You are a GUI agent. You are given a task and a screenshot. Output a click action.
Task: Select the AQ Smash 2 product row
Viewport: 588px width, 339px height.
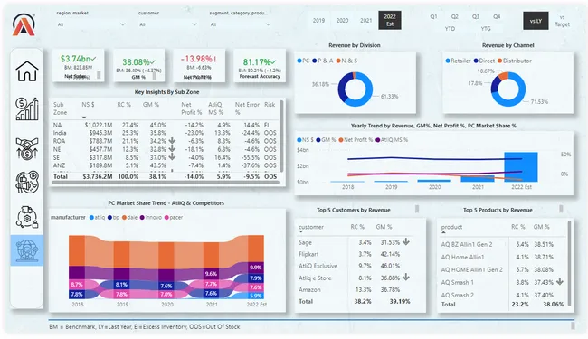click(x=502, y=295)
